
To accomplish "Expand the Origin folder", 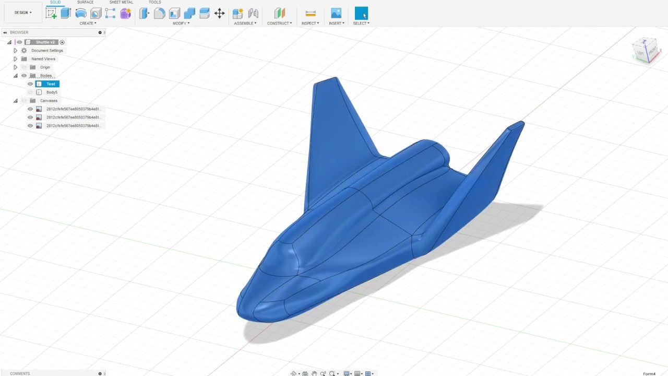I will 15,67.
